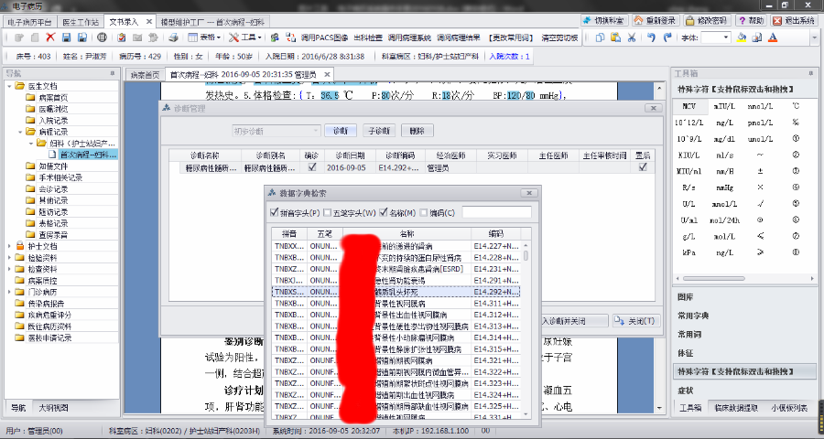Expand the 检验资料 tree node
Image resolution: width=824 pixels, height=439 pixels.
[x=10, y=257]
